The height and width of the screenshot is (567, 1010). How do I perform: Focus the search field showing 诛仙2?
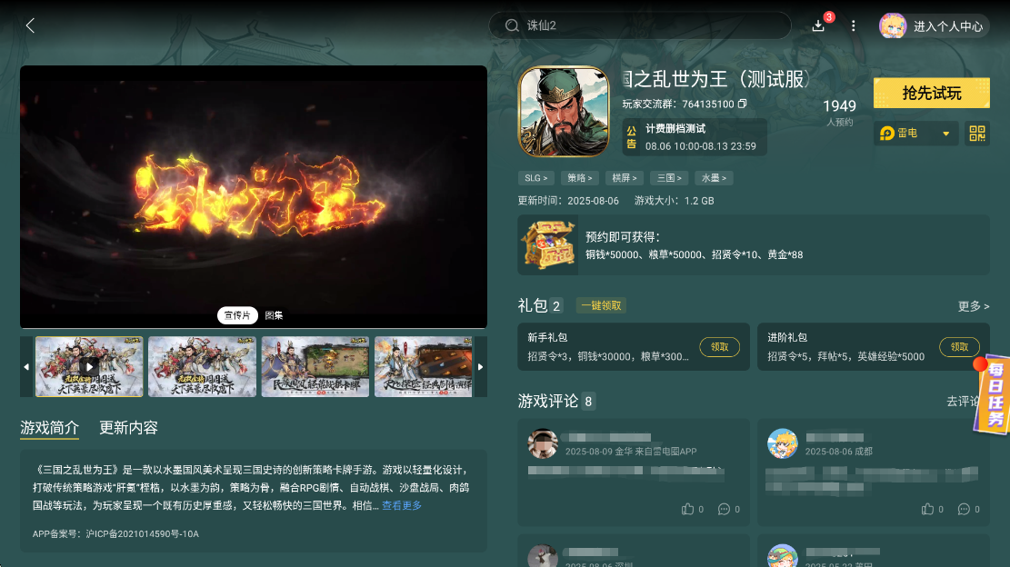coord(640,25)
